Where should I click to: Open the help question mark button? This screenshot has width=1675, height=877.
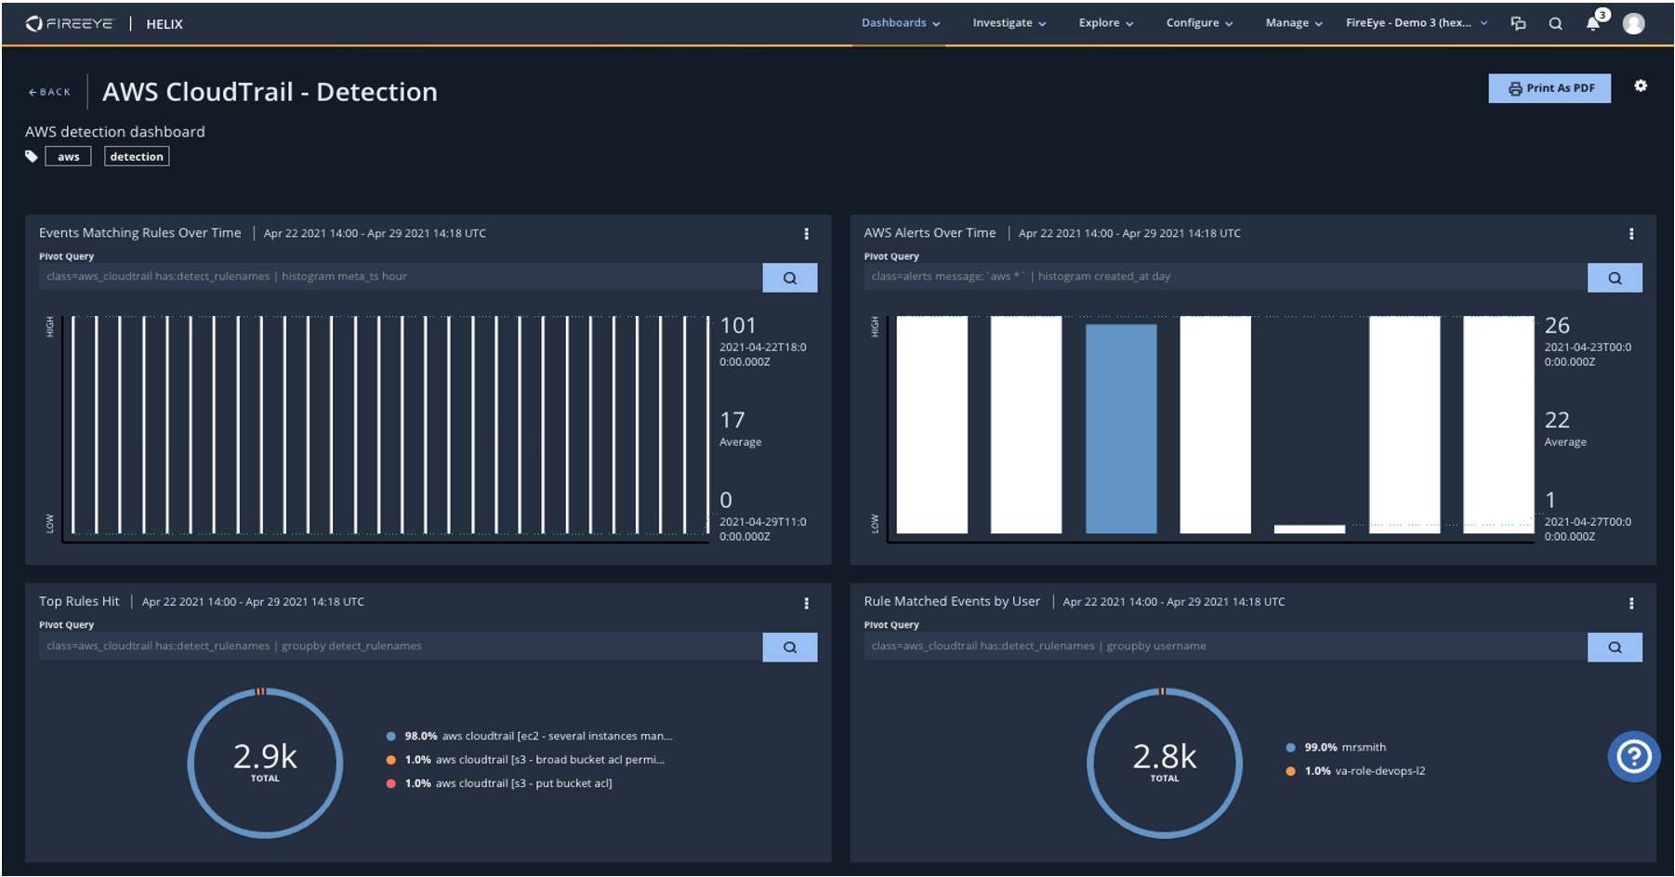click(x=1634, y=757)
